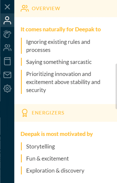
Task: Open the envelope mail icon in sidebar
Action: point(7,75)
